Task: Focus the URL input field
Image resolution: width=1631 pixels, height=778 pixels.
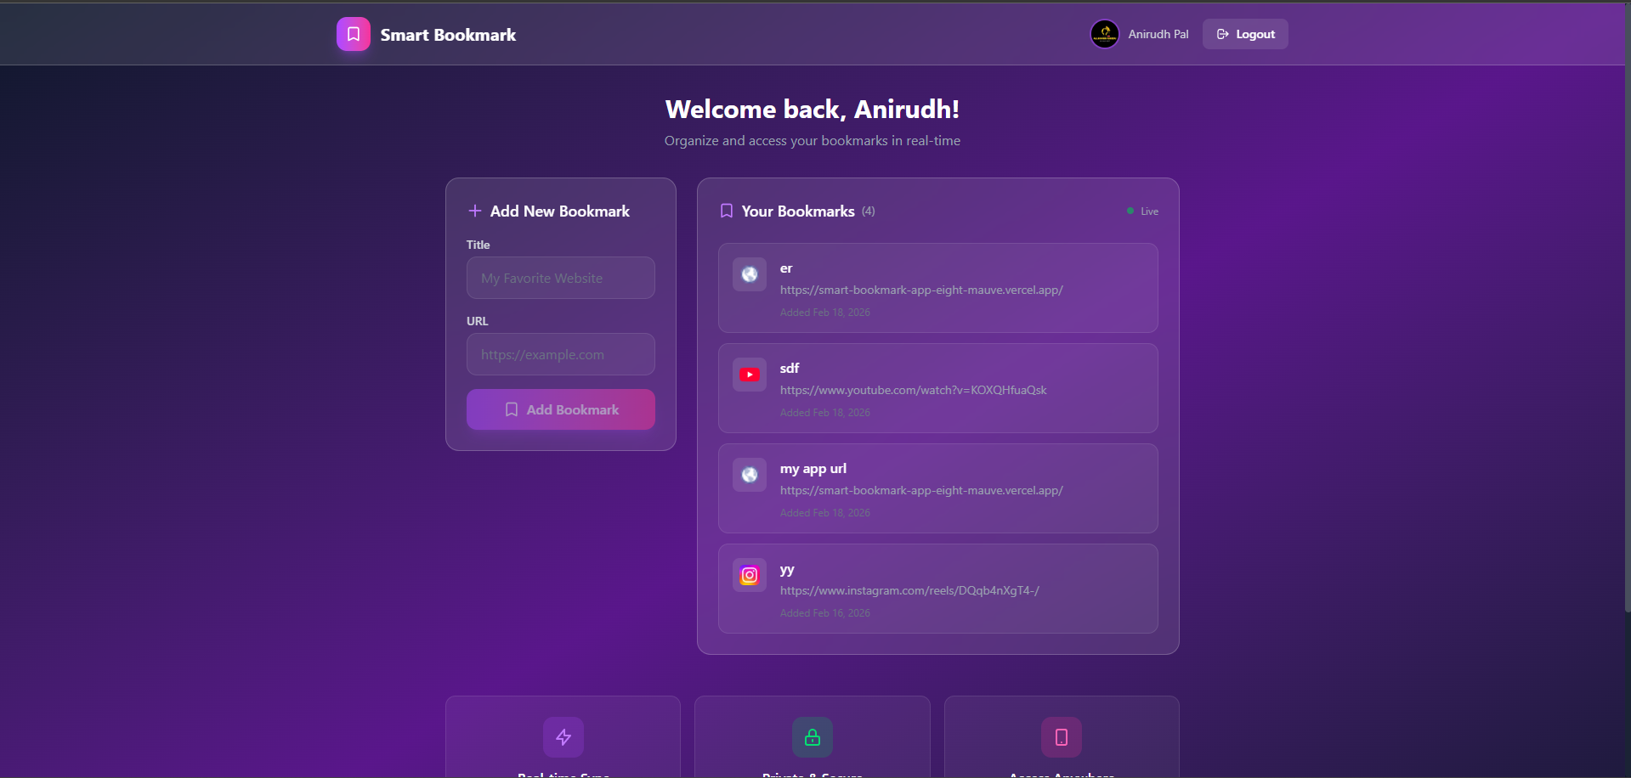Action: click(561, 354)
